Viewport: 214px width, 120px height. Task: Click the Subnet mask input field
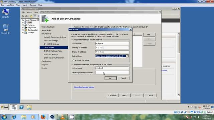[112, 68]
